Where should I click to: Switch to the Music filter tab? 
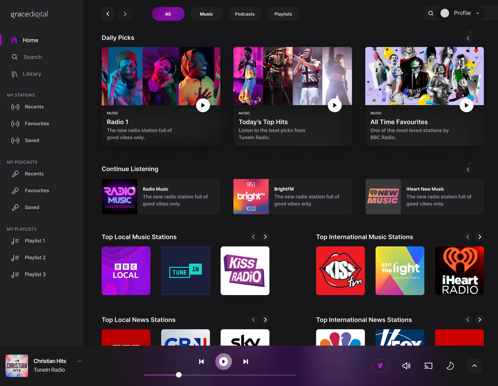click(206, 14)
